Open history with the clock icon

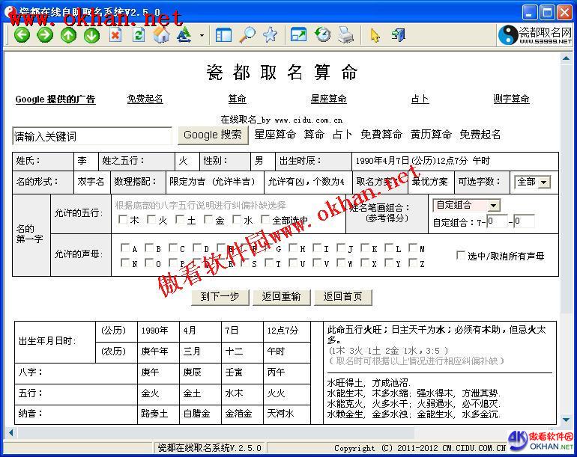coord(322,35)
